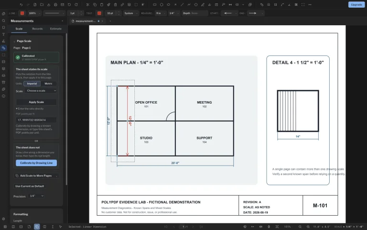
Task: Print the document using the printer icon
Action: tap(55, 5)
